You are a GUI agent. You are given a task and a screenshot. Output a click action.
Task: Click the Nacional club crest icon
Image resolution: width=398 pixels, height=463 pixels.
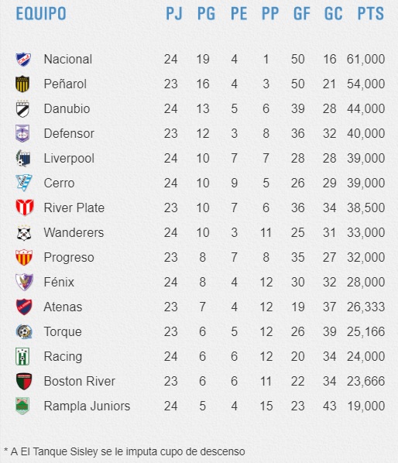tap(23, 59)
